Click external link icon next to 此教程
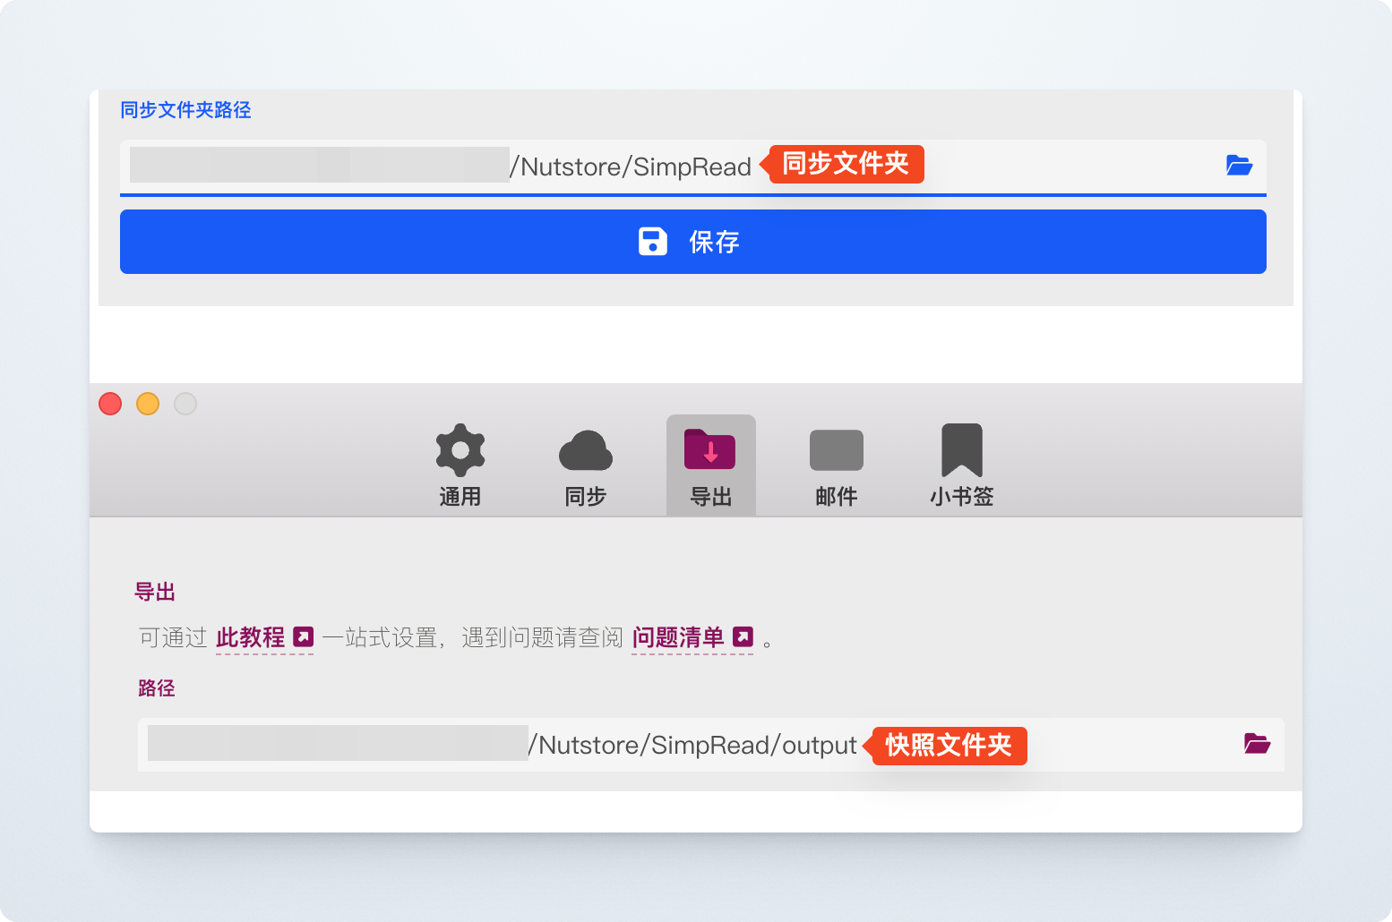Screen dimensions: 1392x922 [303, 636]
